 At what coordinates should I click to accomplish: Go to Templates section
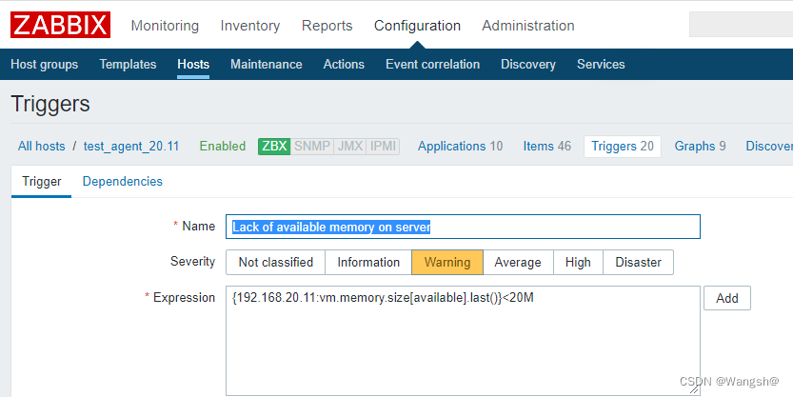pos(128,64)
